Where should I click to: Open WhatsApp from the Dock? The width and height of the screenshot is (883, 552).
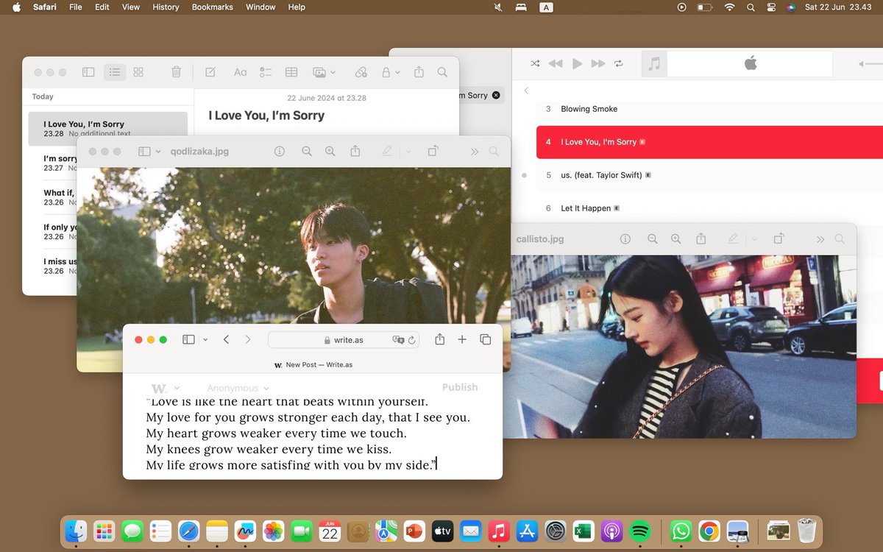pos(681,530)
